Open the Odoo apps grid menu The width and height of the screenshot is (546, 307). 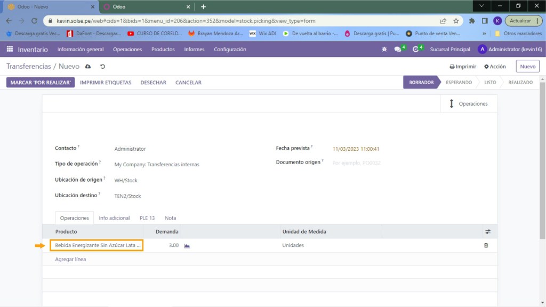tap(10, 49)
